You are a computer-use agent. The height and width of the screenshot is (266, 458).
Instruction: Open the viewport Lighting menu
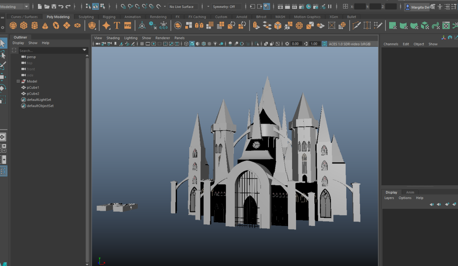(131, 38)
